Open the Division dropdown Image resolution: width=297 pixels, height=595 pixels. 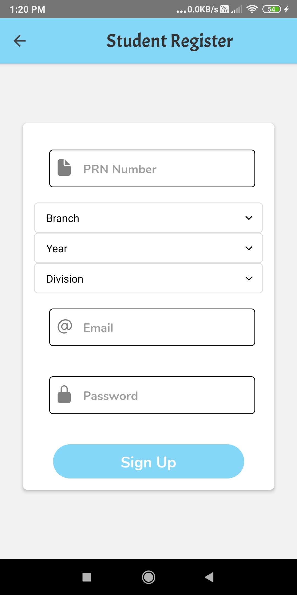(148, 278)
